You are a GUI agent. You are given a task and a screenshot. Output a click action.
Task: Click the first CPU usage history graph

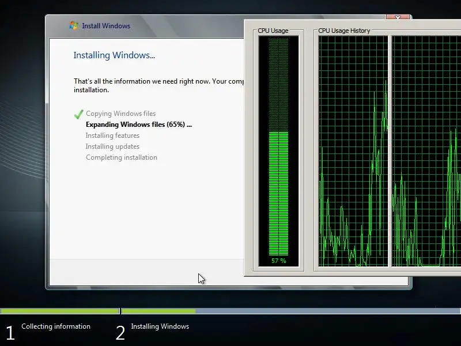tap(353, 151)
